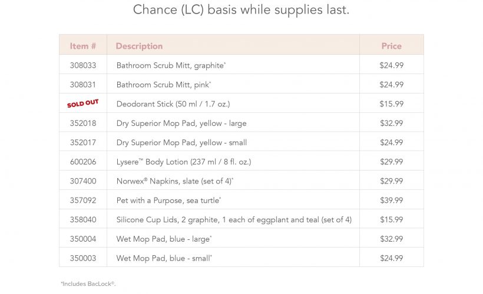This screenshot has width=483, height=294.
Task: Click the $39.99 price cell
Action: tap(391, 201)
